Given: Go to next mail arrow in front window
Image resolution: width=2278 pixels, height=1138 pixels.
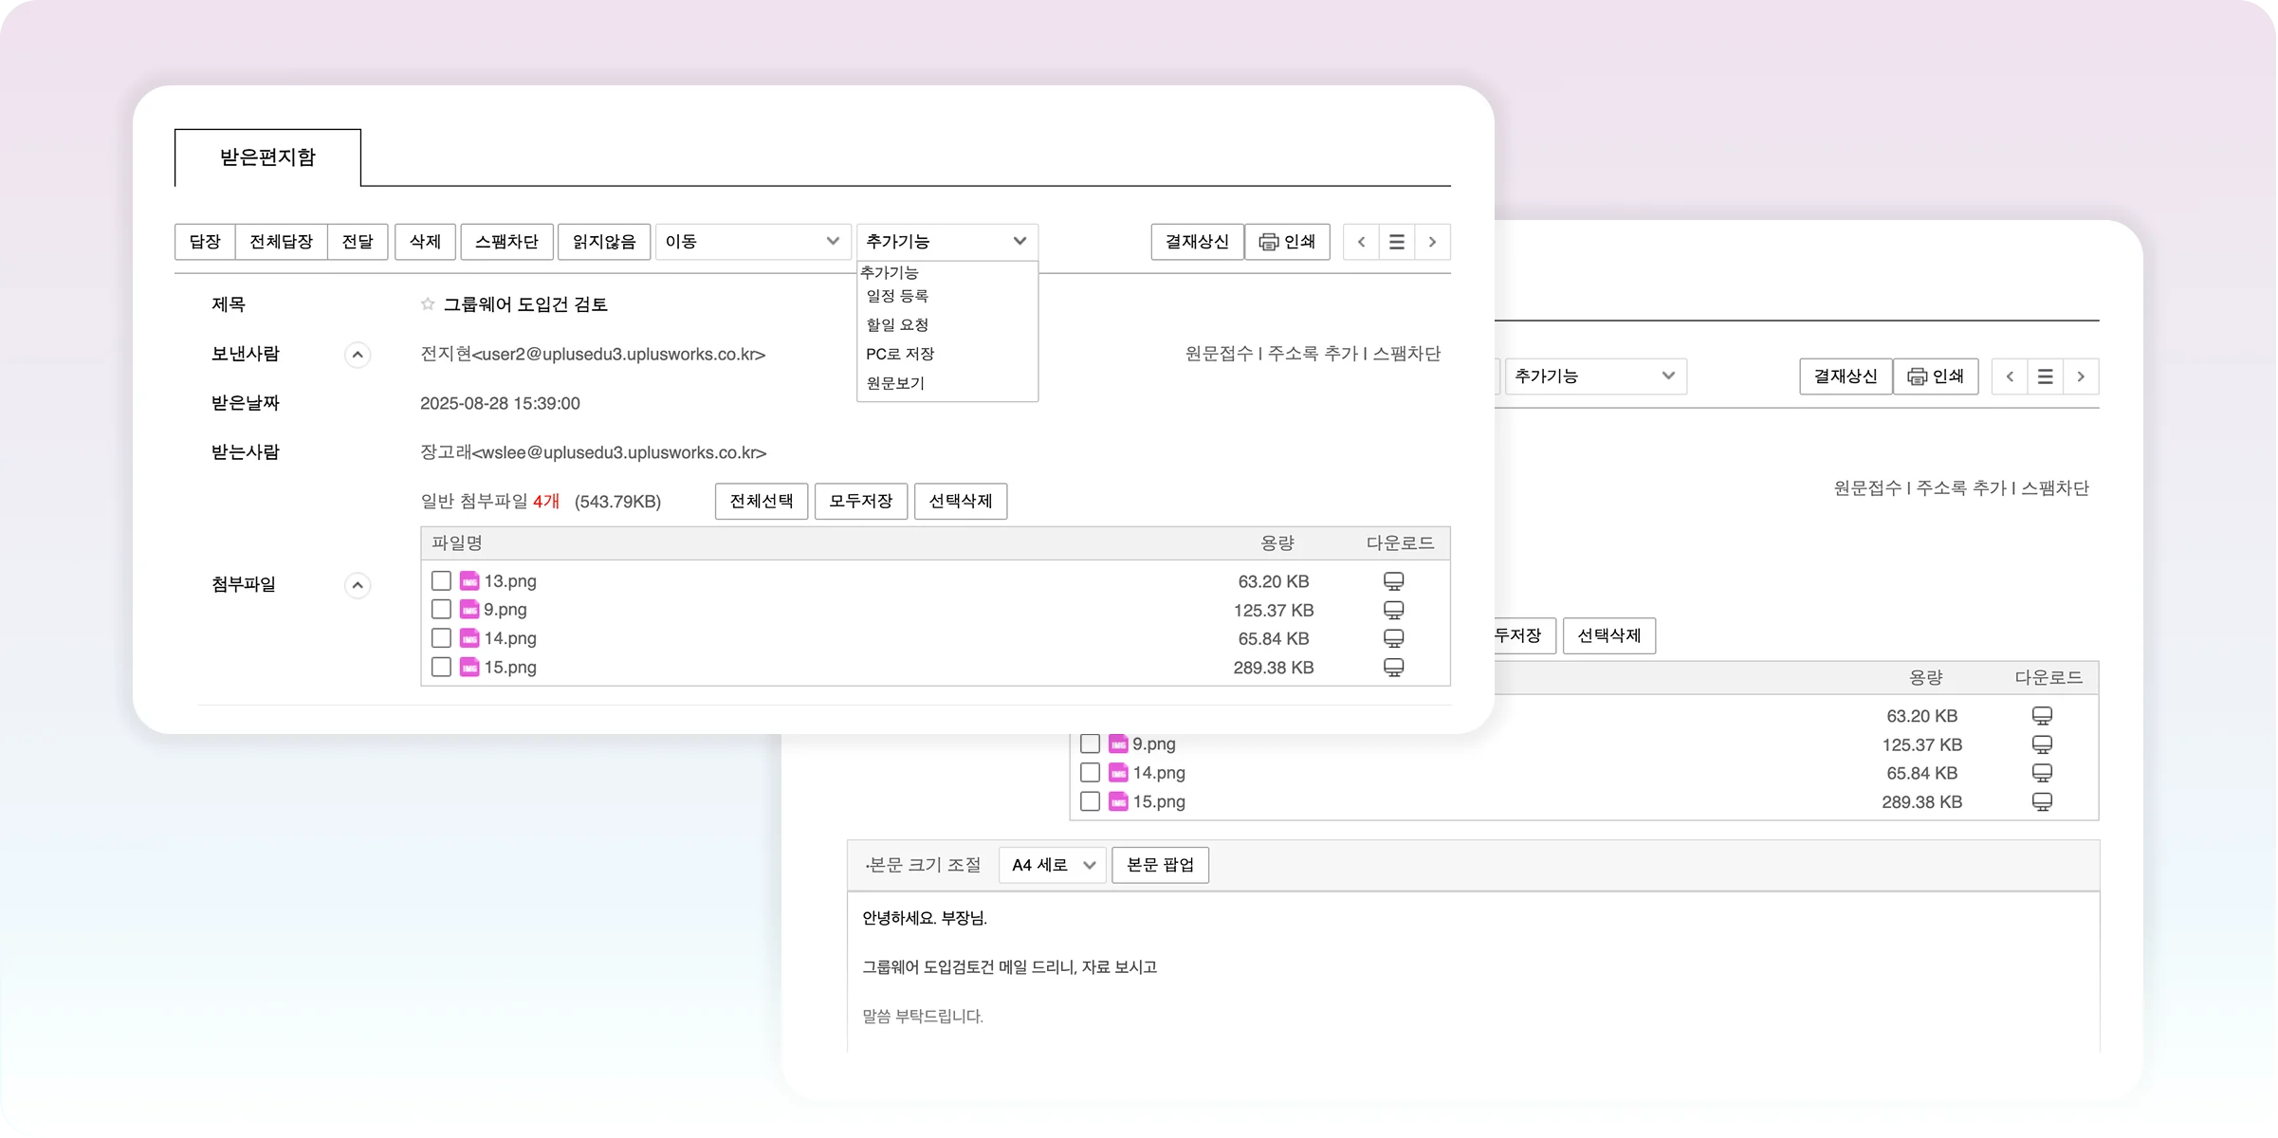Looking at the screenshot, I should pos(1432,242).
